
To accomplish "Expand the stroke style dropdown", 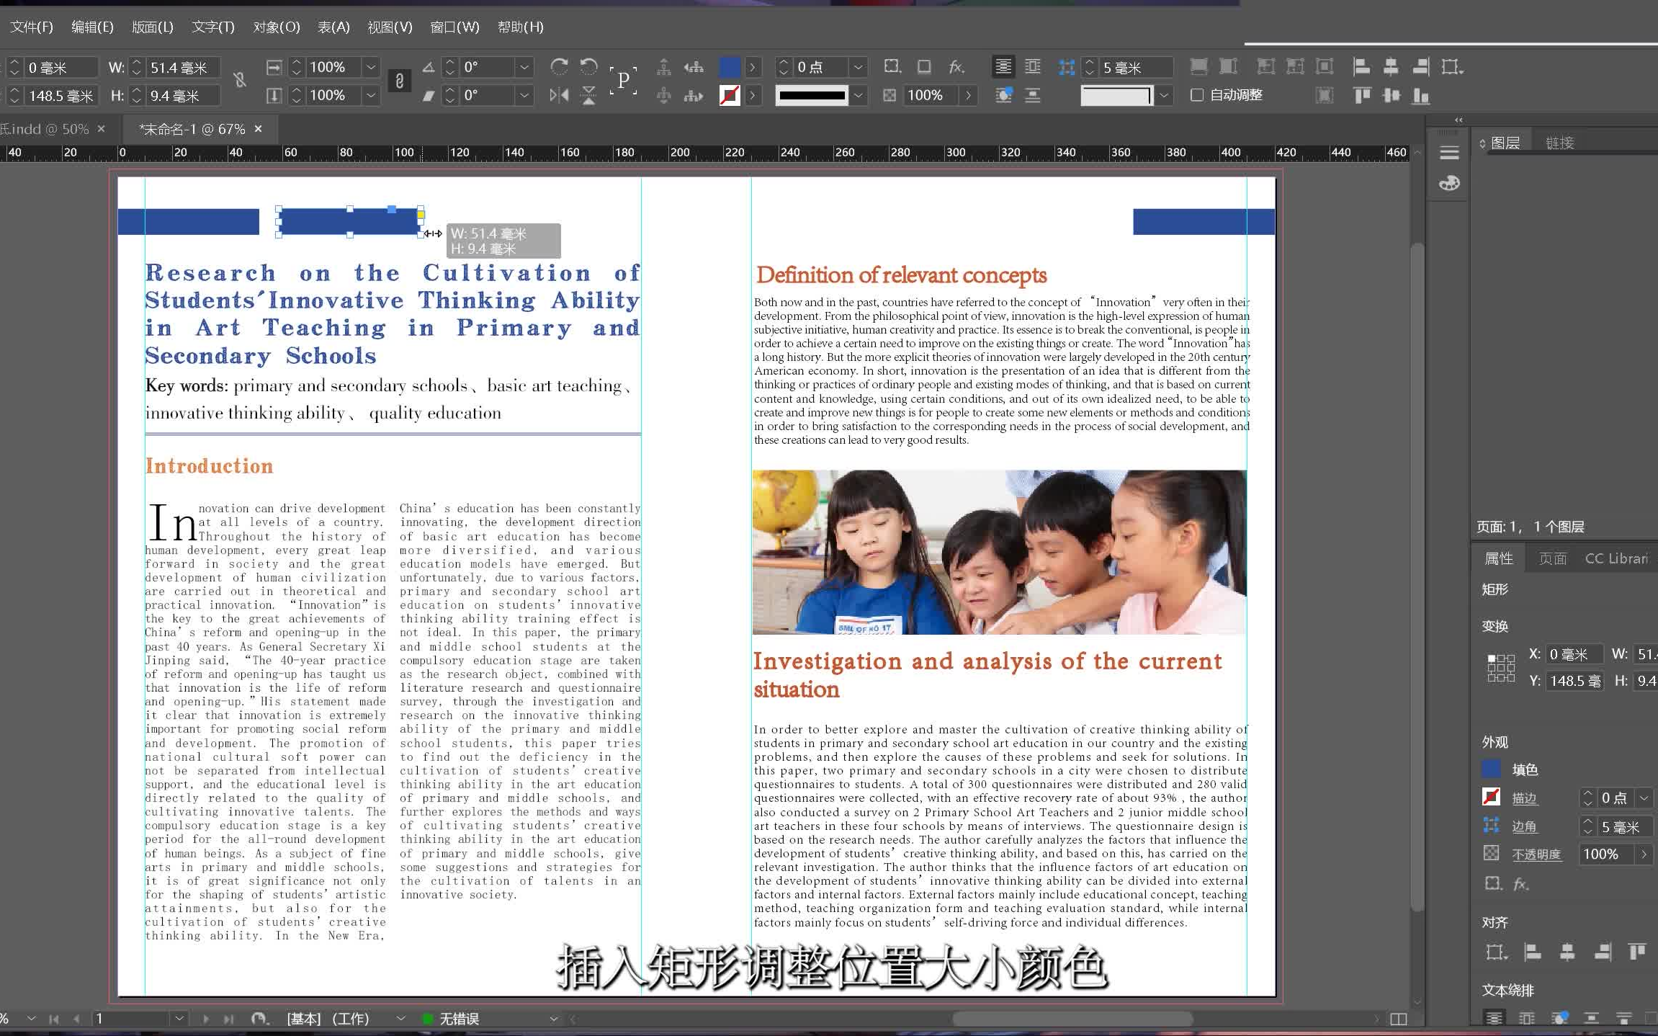I will point(858,95).
